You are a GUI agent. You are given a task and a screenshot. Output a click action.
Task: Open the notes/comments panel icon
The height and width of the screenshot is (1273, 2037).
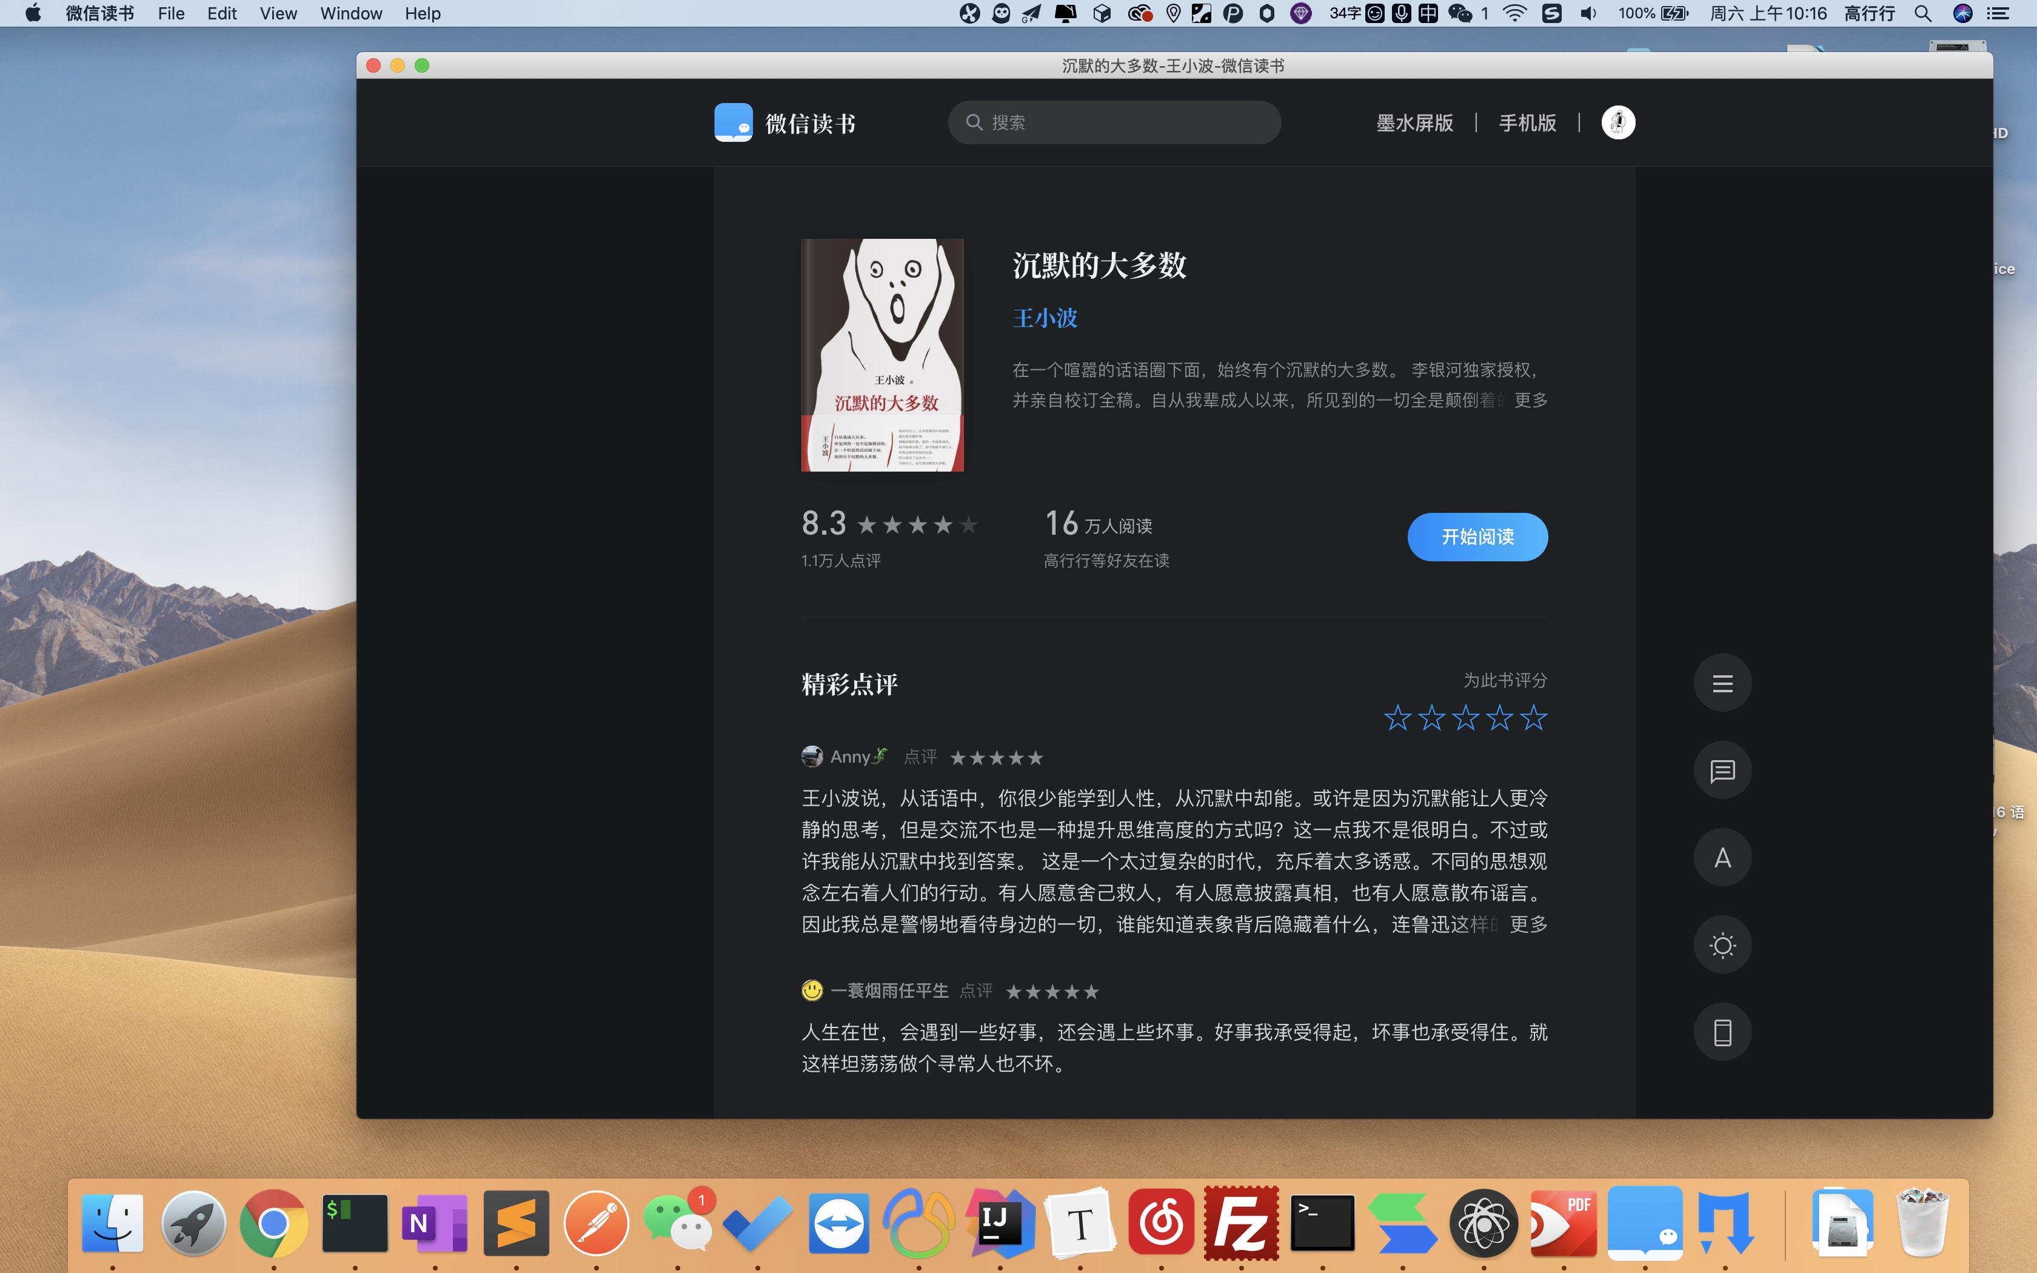point(1722,770)
